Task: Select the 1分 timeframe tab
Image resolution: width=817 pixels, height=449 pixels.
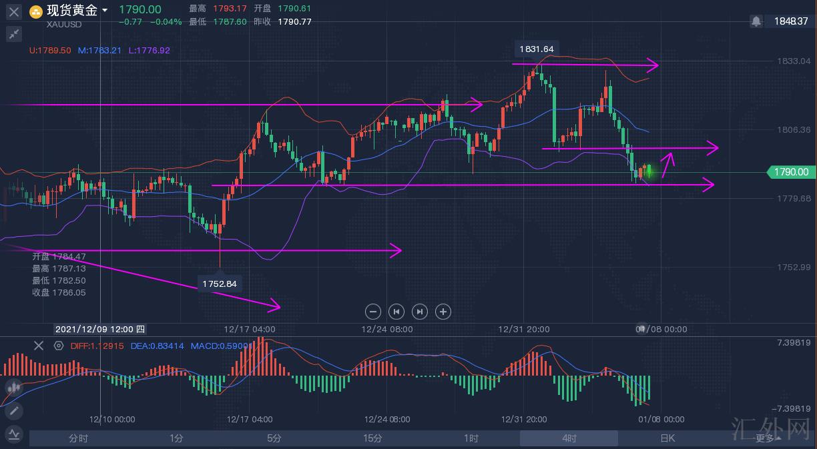Action: [x=176, y=438]
